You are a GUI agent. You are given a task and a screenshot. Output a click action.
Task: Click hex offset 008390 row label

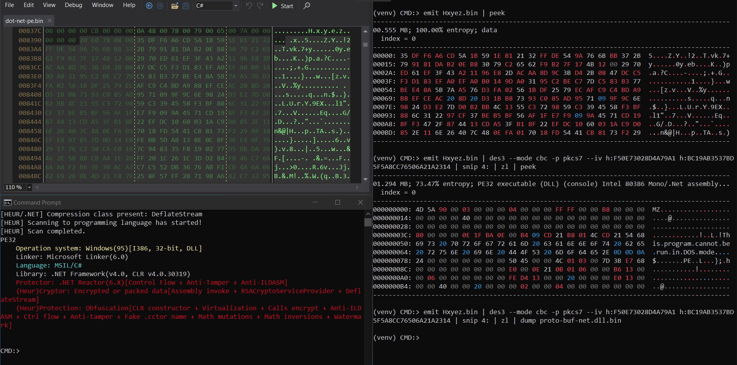29,40
